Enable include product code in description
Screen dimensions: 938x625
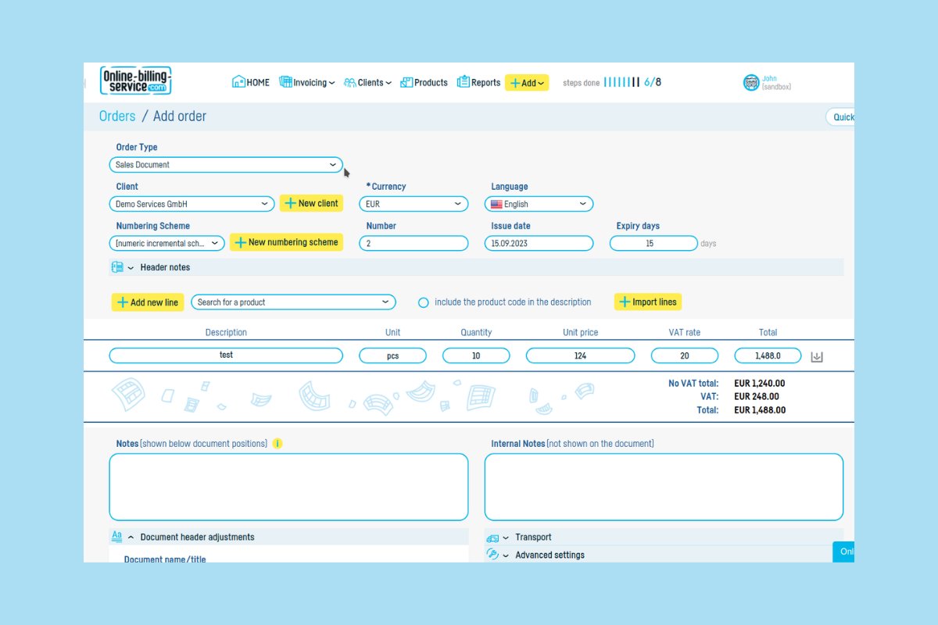coord(423,302)
